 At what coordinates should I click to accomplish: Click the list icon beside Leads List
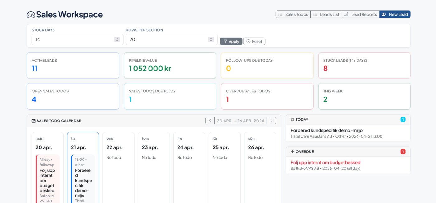point(315,14)
